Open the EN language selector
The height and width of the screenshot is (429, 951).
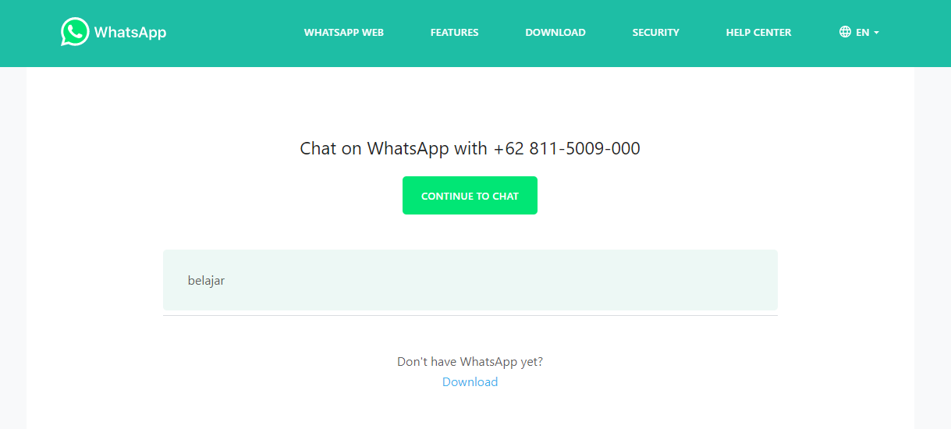tap(860, 33)
